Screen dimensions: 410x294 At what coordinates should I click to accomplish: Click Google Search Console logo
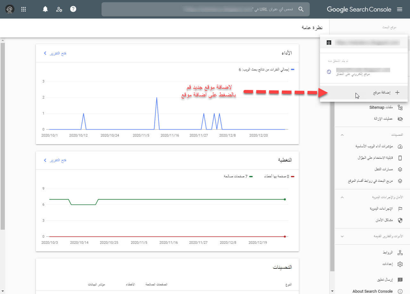pos(359,9)
